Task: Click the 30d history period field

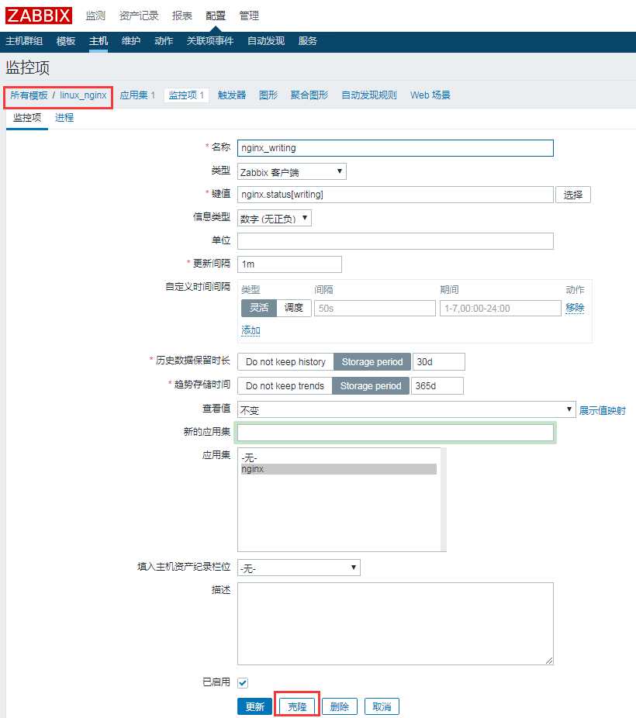Action: click(439, 362)
